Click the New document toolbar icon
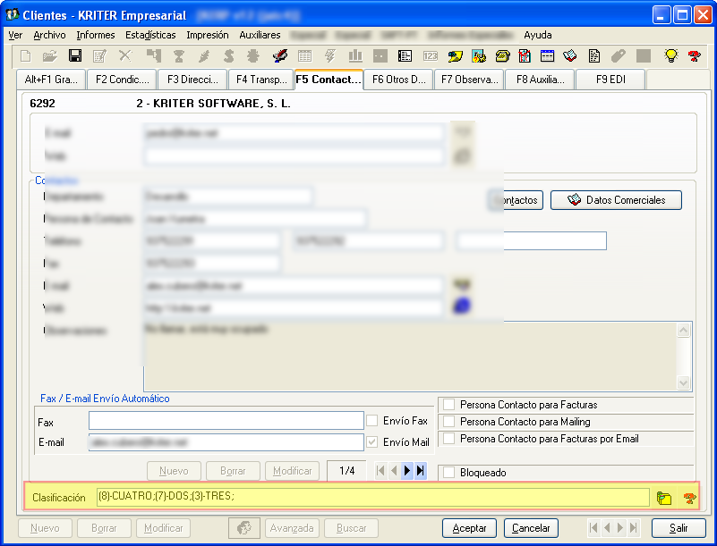This screenshot has height=546, width=717. 26,56
